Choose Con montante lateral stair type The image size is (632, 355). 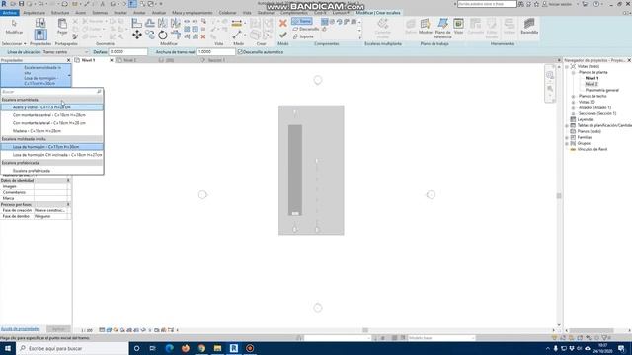coord(51,123)
